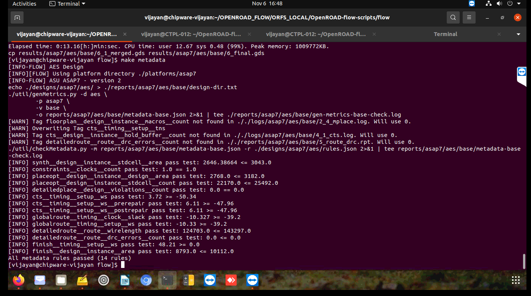
Task: Click Show Applications grid in the dock
Action: tap(515, 280)
